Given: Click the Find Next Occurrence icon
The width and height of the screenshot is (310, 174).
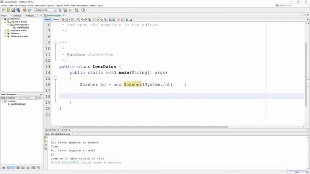Looking at the screenshot, I should click(x=86, y=19).
